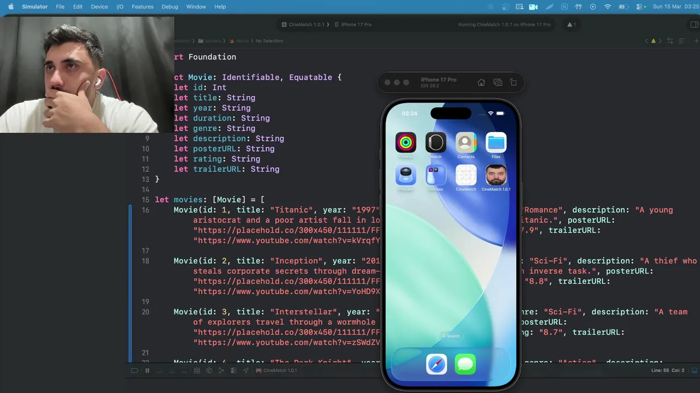Click the date and time in the menu bar
The width and height of the screenshot is (700, 393).
[x=675, y=7]
